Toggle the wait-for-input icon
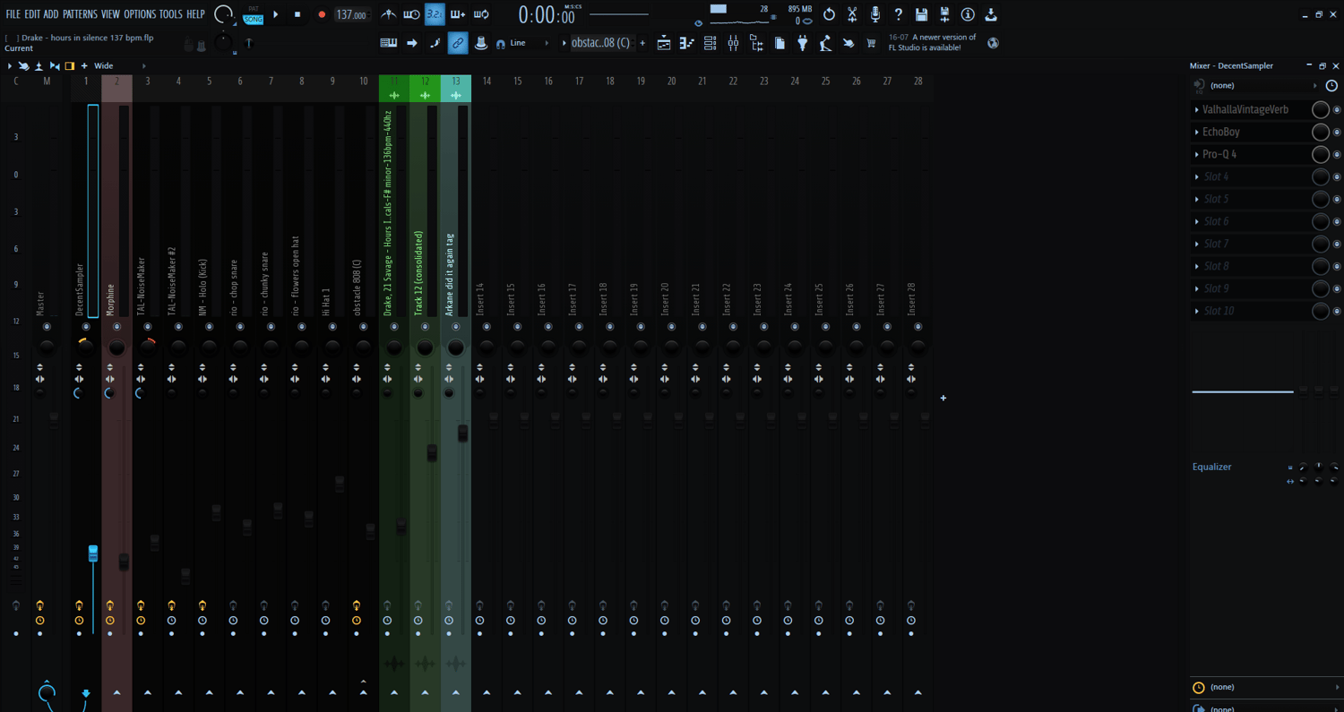 coord(411,14)
